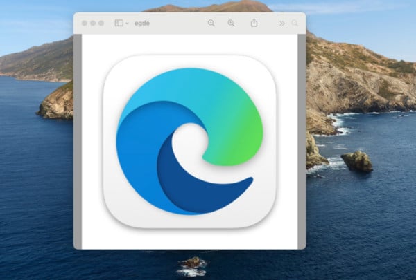Zoom in using the plus magnifier

231,23
